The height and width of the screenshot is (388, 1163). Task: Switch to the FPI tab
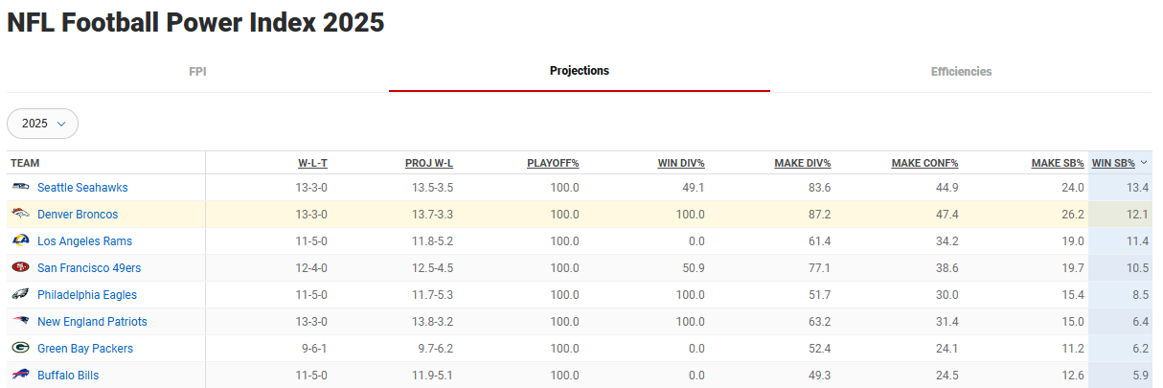click(197, 72)
